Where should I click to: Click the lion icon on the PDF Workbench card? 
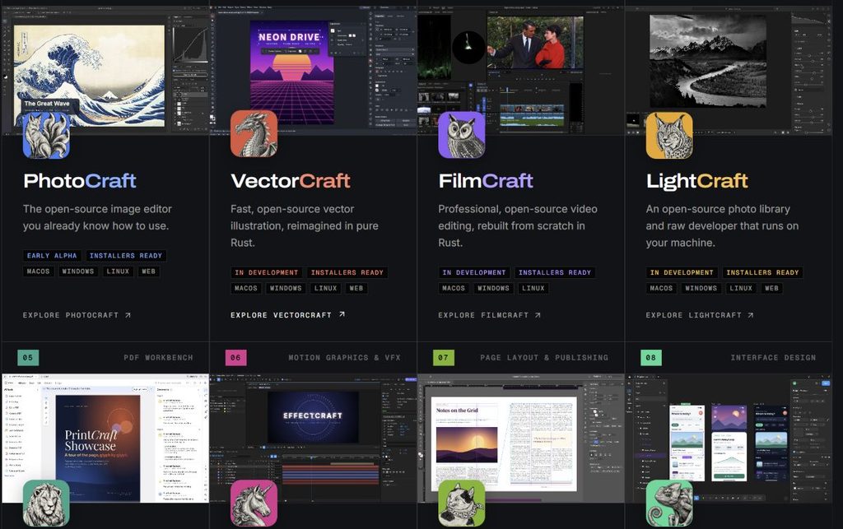click(46, 503)
